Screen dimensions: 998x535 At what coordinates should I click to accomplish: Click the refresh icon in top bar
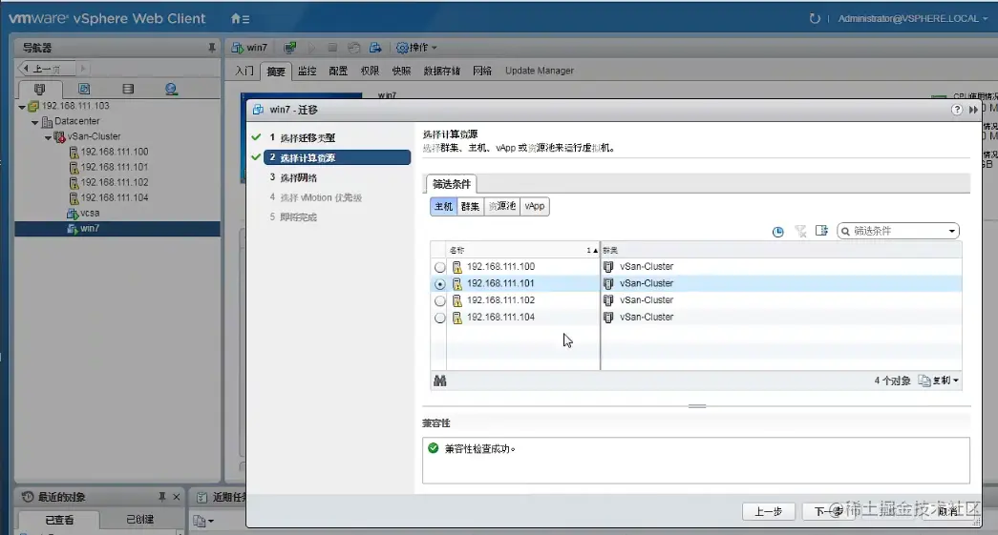click(814, 18)
